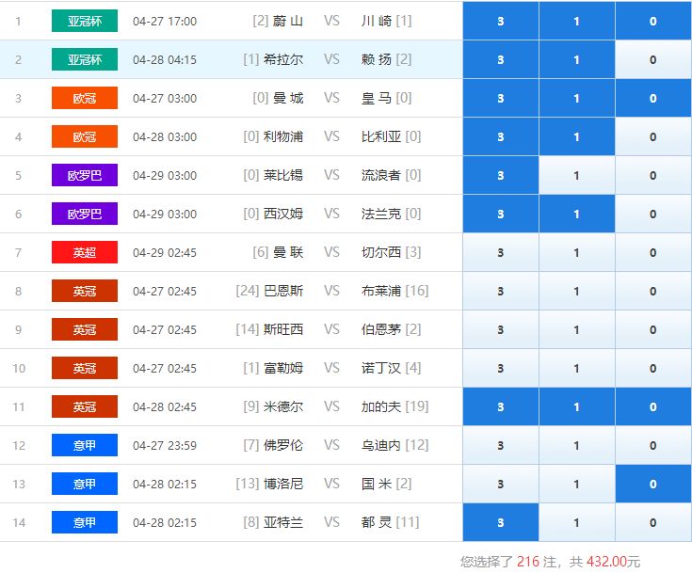Click team name 希拉尔
The image size is (692, 573).
click(x=283, y=59)
